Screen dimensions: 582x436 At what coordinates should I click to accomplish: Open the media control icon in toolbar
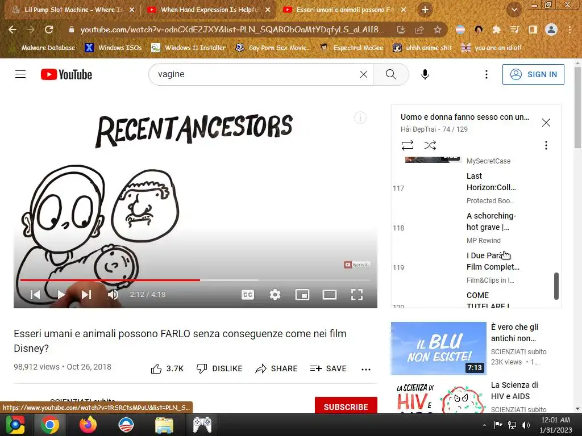pyautogui.click(x=514, y=30)
